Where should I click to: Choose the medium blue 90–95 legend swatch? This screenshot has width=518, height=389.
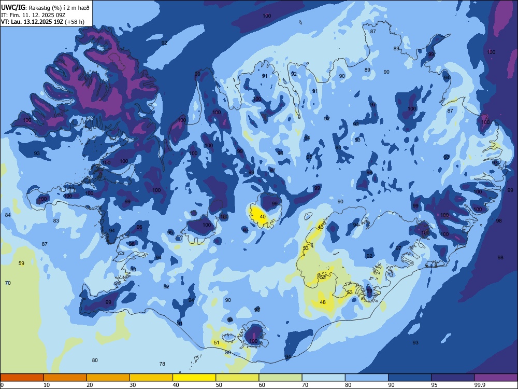tap(409, 378)
